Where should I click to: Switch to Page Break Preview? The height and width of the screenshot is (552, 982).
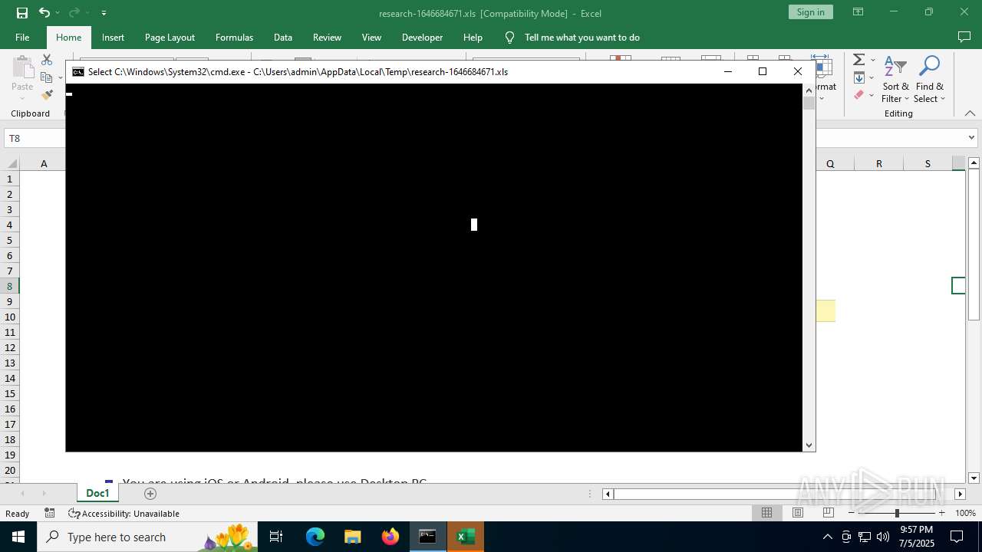828,513
